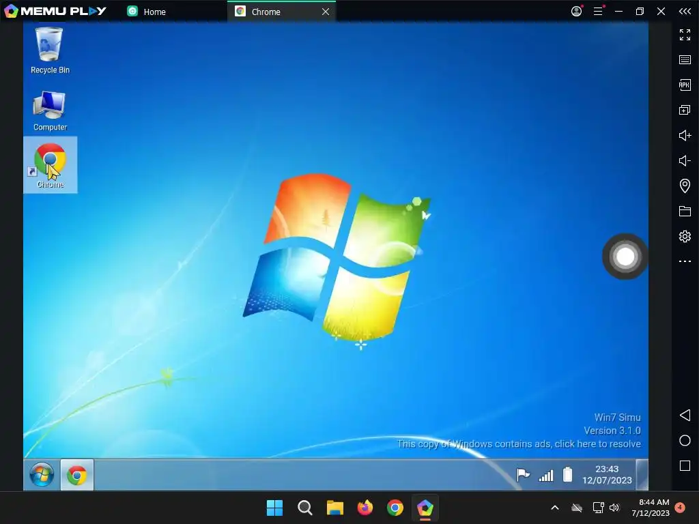This screenshot has height=524, width=699.
Task: Show more tools via three dots
Action: coord(685,261)
